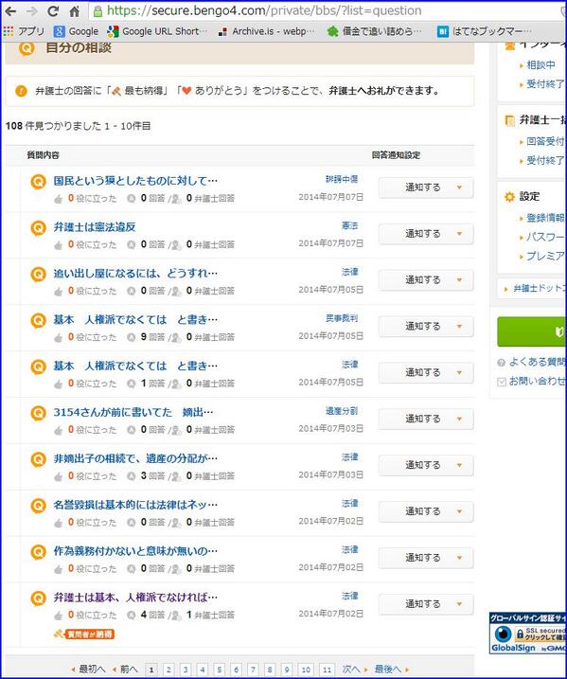Click the green button in right sidebar

532,331
